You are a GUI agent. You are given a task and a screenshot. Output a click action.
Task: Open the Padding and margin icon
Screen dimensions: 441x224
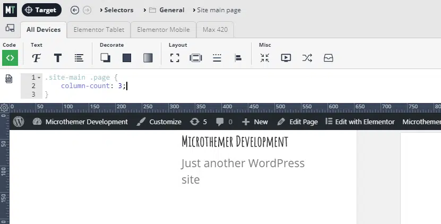pos(196,58)
